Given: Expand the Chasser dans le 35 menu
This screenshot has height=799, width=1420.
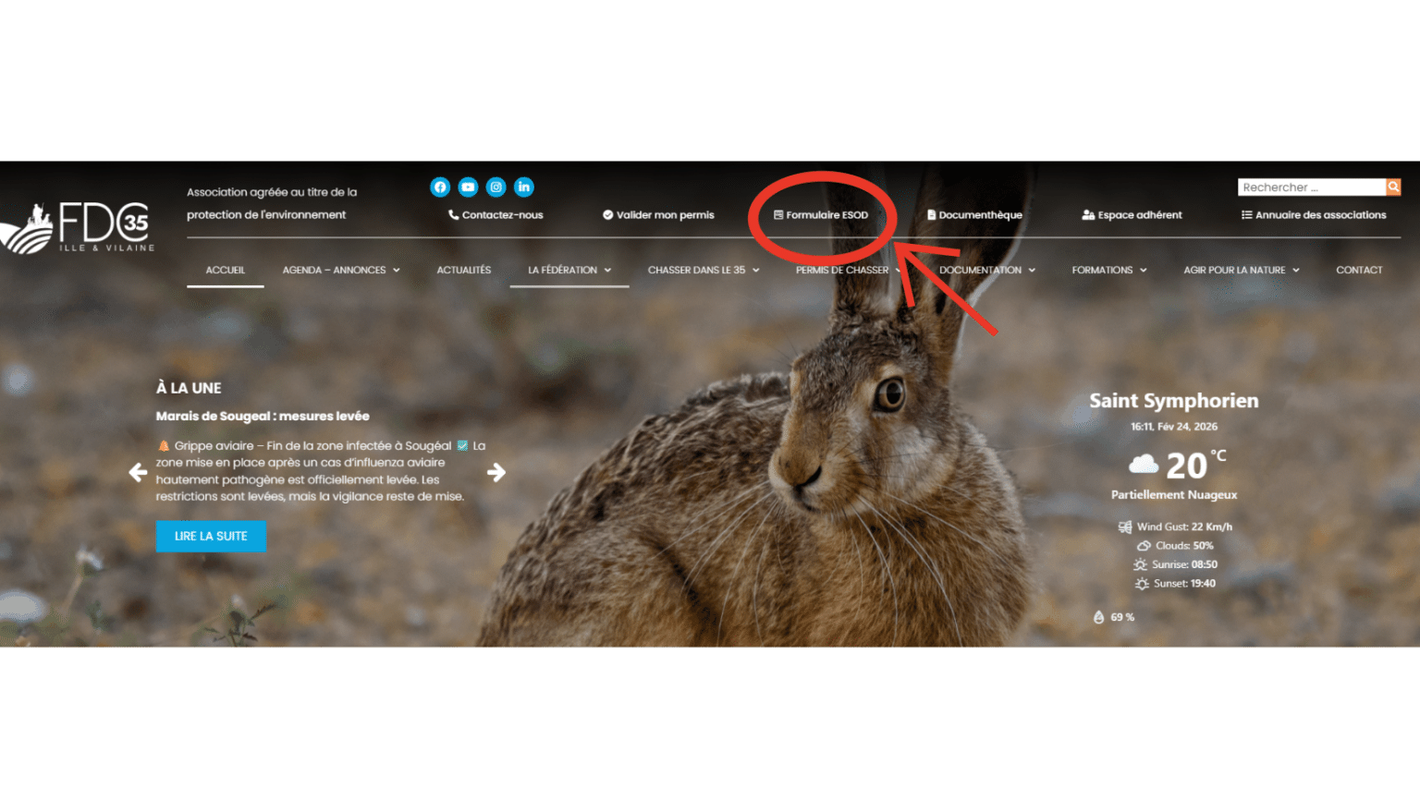Looking at the screenshot, I should (704, 271).
